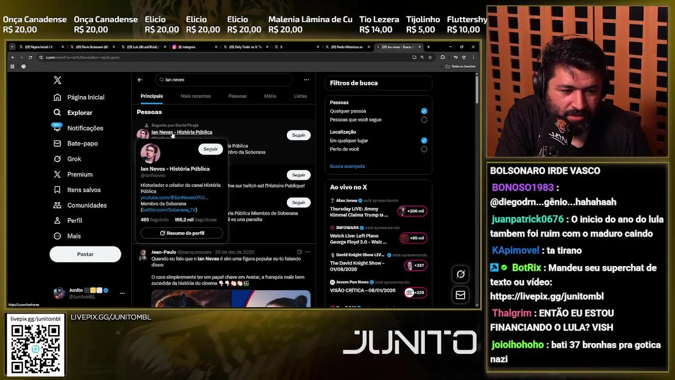Click 485 Seguindo count
The height and width of the screenshot is (380, 675).
click(155, 220)
